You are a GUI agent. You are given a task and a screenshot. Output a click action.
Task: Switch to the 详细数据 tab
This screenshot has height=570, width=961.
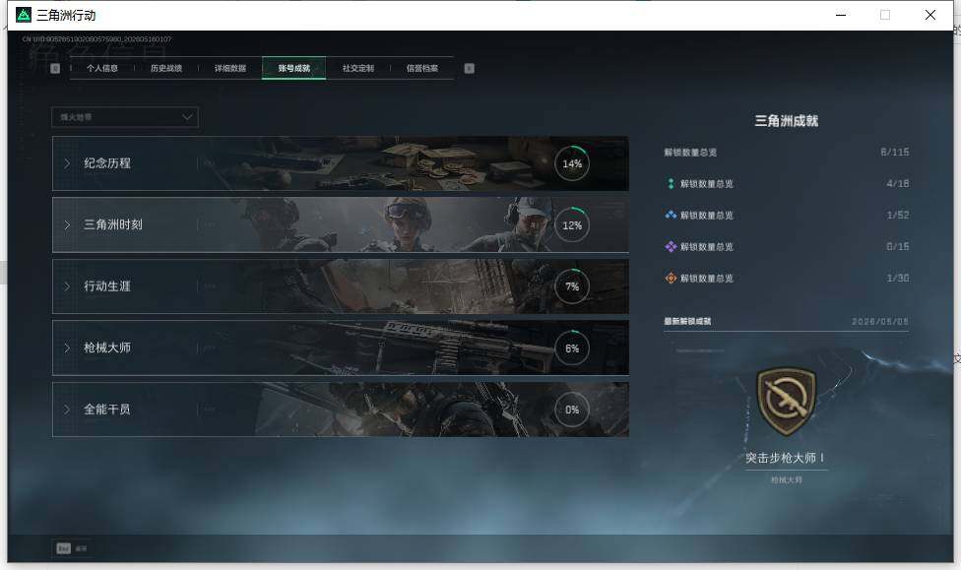230,68
